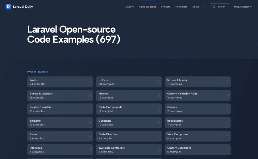Select the View Composers title

coord(178,134)
